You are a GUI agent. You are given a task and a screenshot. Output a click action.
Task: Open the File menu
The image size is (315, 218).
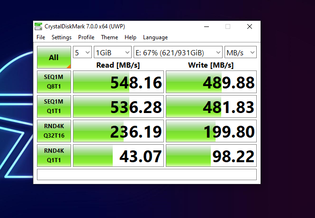pyautogui.click(x=41, y=37)
